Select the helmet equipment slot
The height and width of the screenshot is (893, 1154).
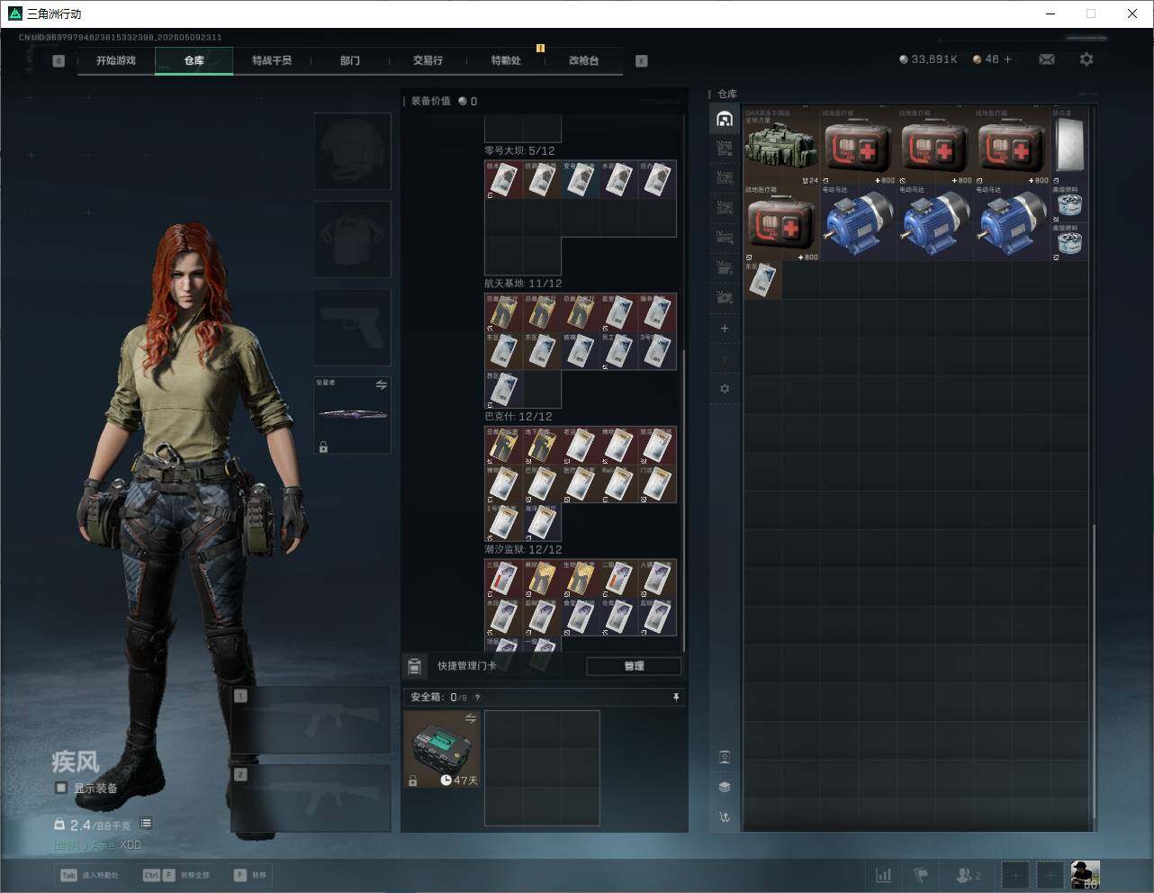(x=352, y=151)
